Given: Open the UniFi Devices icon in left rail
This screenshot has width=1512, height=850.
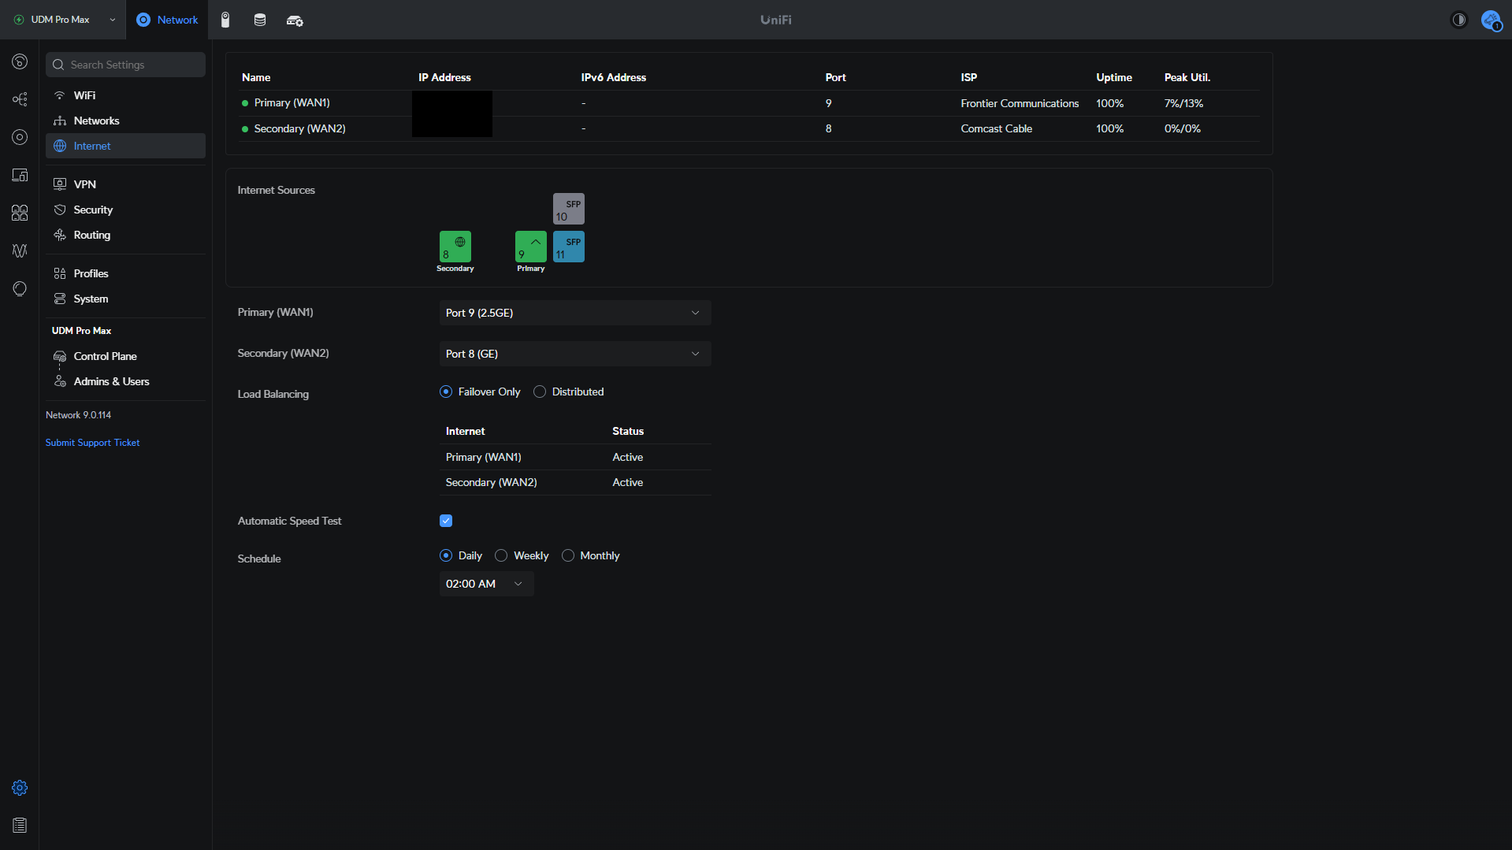Looking at the screenshot, I should [x=20, y=137].
